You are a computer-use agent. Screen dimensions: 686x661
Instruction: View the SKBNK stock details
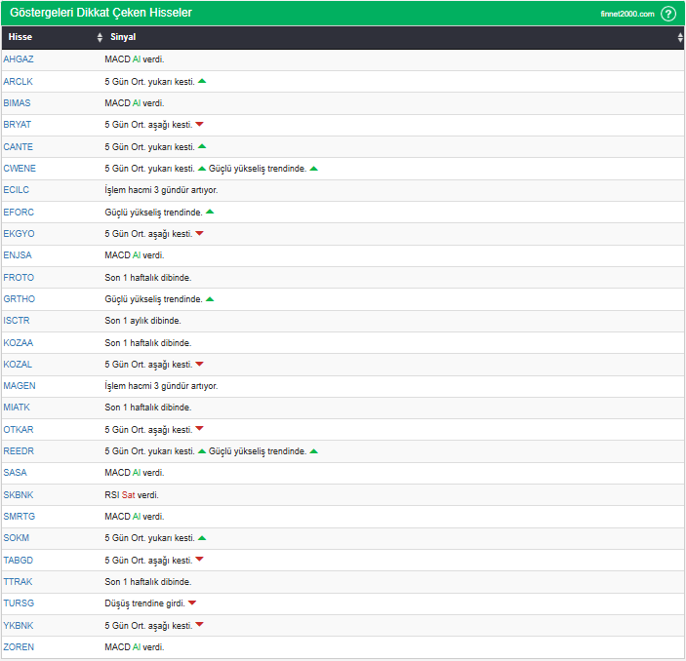pyautogui.click(x=19, y=495)
